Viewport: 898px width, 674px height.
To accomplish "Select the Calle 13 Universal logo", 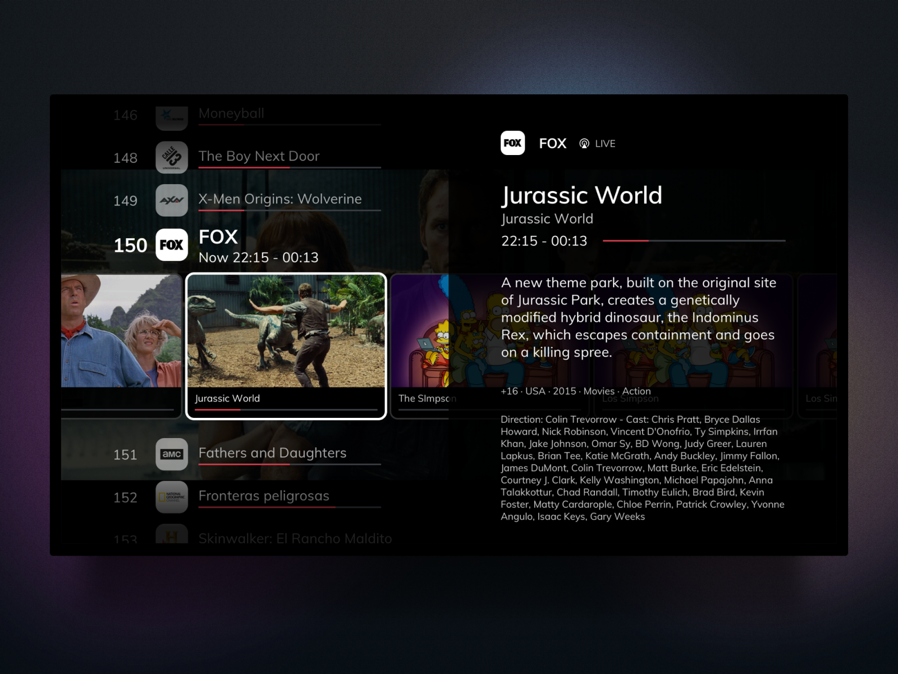I will coord(172,158).
